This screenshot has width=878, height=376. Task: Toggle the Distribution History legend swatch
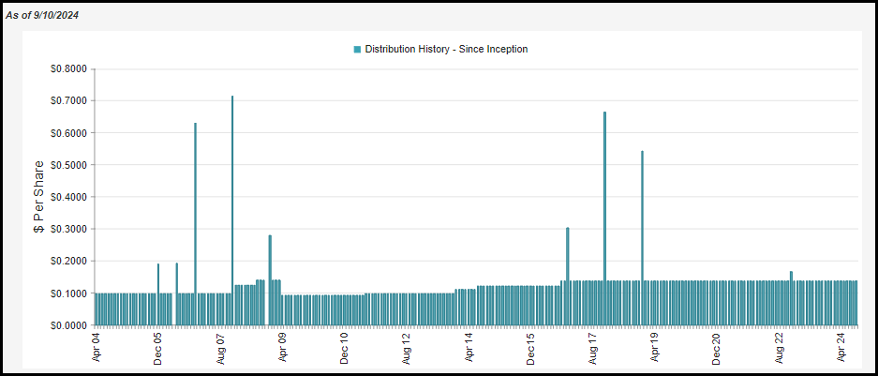click(x=357, y=50)
